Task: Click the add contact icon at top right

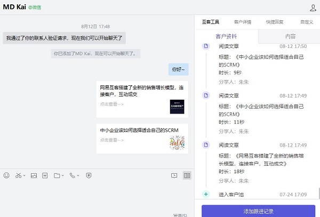Action: tap(313, 7)
